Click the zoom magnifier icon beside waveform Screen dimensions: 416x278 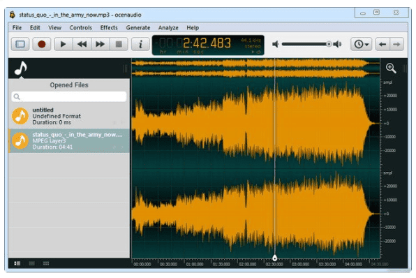pyautogui.click(x=391, y=68)
